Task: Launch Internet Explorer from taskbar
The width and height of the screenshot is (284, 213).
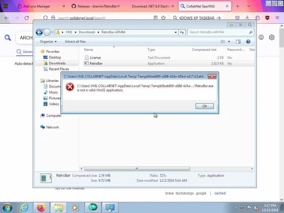Action: [x=24, y=207]
